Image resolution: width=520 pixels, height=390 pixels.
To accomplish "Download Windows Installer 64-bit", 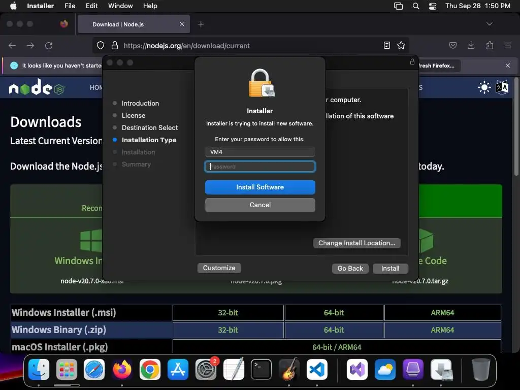I will [x=334, y=313].
